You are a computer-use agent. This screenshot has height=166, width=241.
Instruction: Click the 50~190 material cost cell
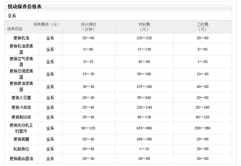144,74
